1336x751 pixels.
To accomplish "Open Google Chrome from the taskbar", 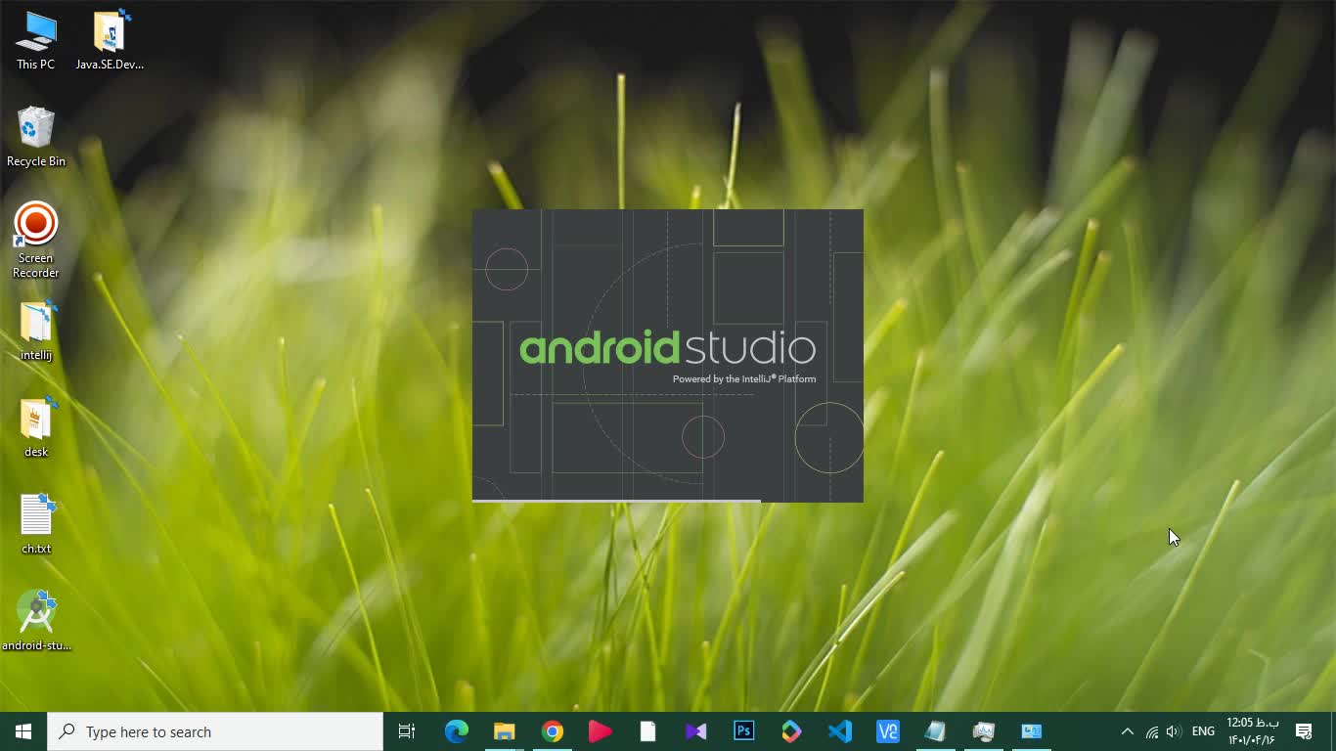I will (553, 731).
